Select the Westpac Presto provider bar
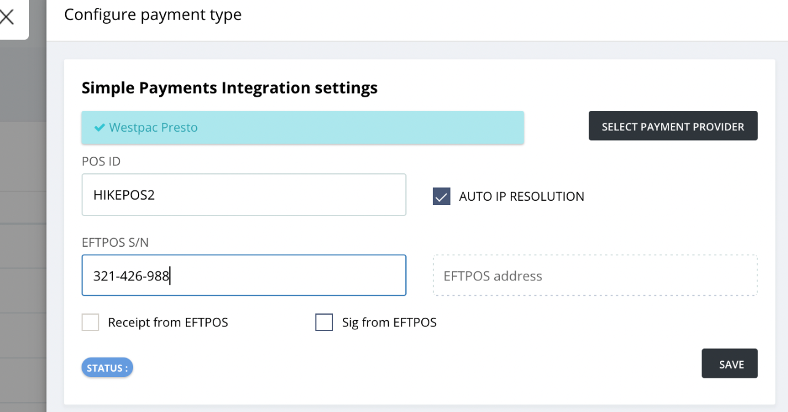Viewport: 788px width, 412px height. [x=302, y=127]
